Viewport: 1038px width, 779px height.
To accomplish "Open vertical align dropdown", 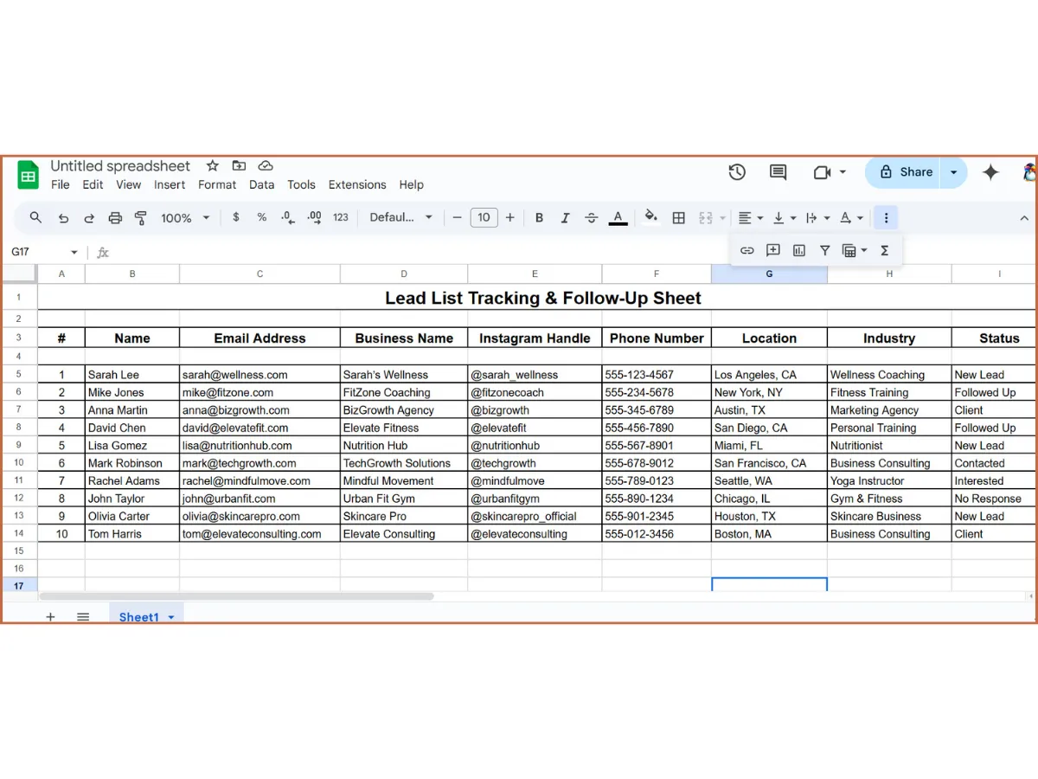I will (784, 218).
